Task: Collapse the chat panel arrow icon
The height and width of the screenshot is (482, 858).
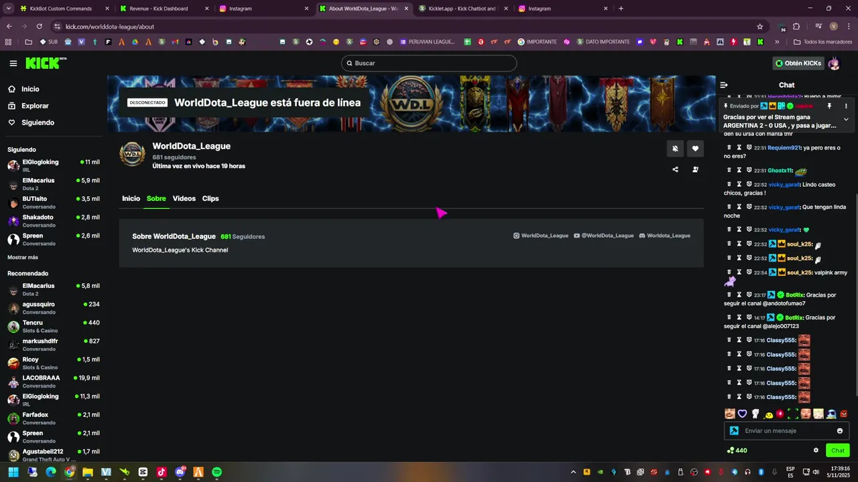Action: 724,85
